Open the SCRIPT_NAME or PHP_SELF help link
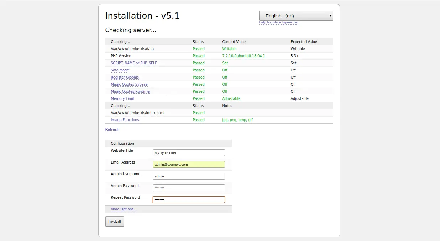The height and width of the screenshot is (241, 440). (134, 63)
